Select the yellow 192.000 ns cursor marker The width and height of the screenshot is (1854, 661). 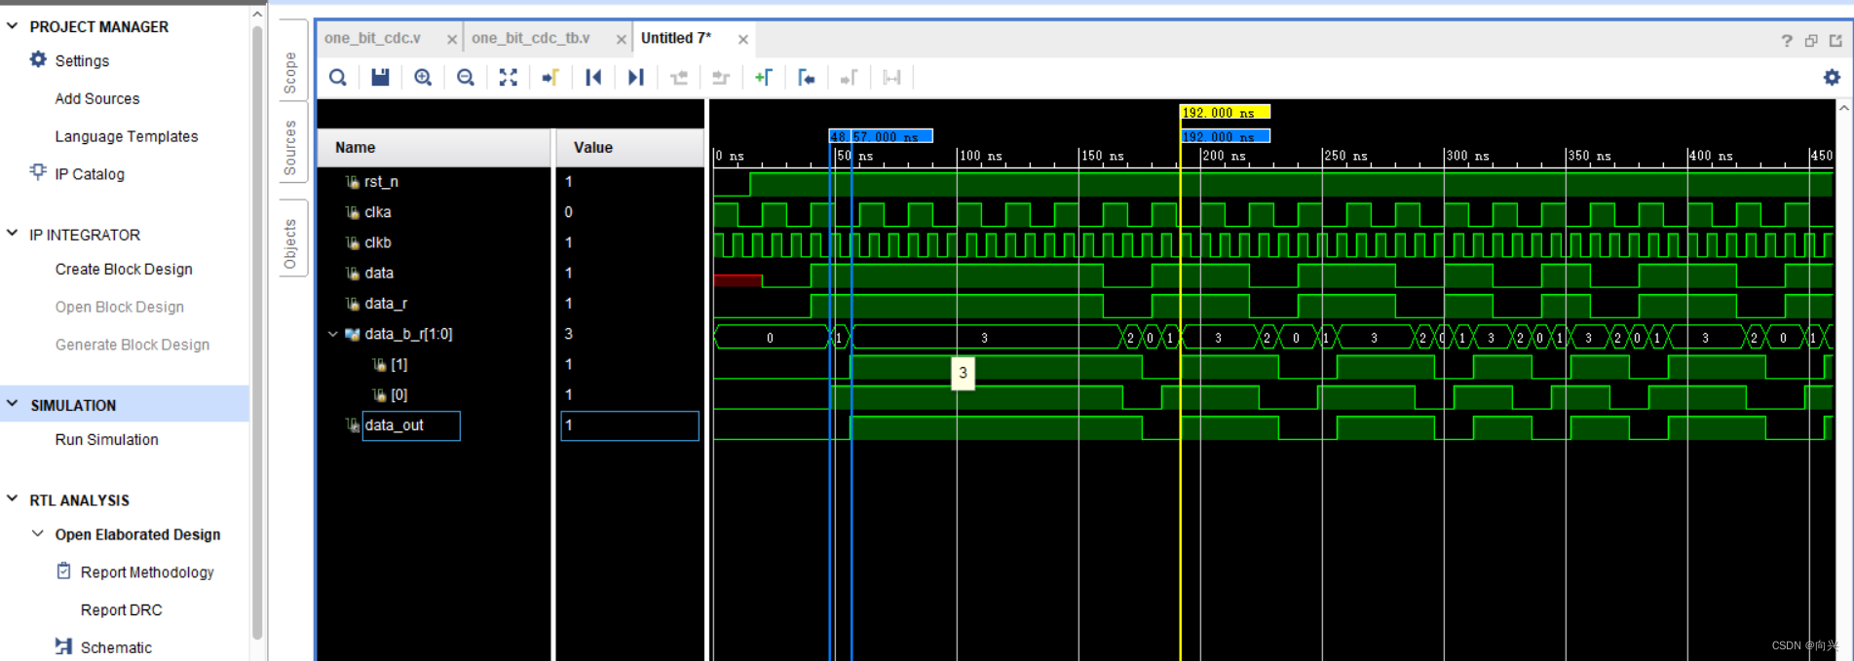[x=1225, y=112]
